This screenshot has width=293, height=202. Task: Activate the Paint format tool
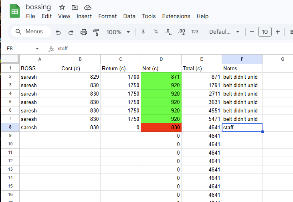point(96,32)
